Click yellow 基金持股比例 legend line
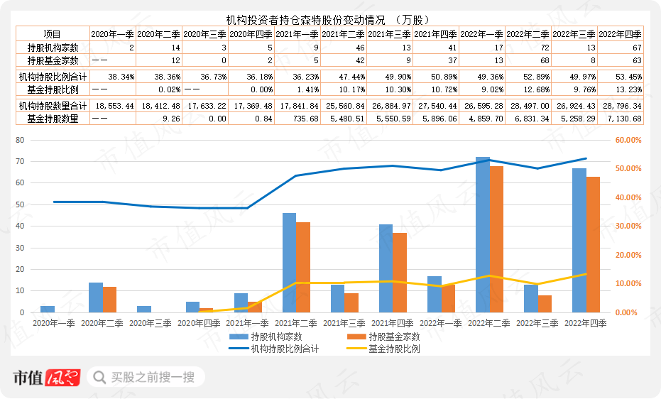This screenshot has height=399, width=661. click(x=356, y=349)
